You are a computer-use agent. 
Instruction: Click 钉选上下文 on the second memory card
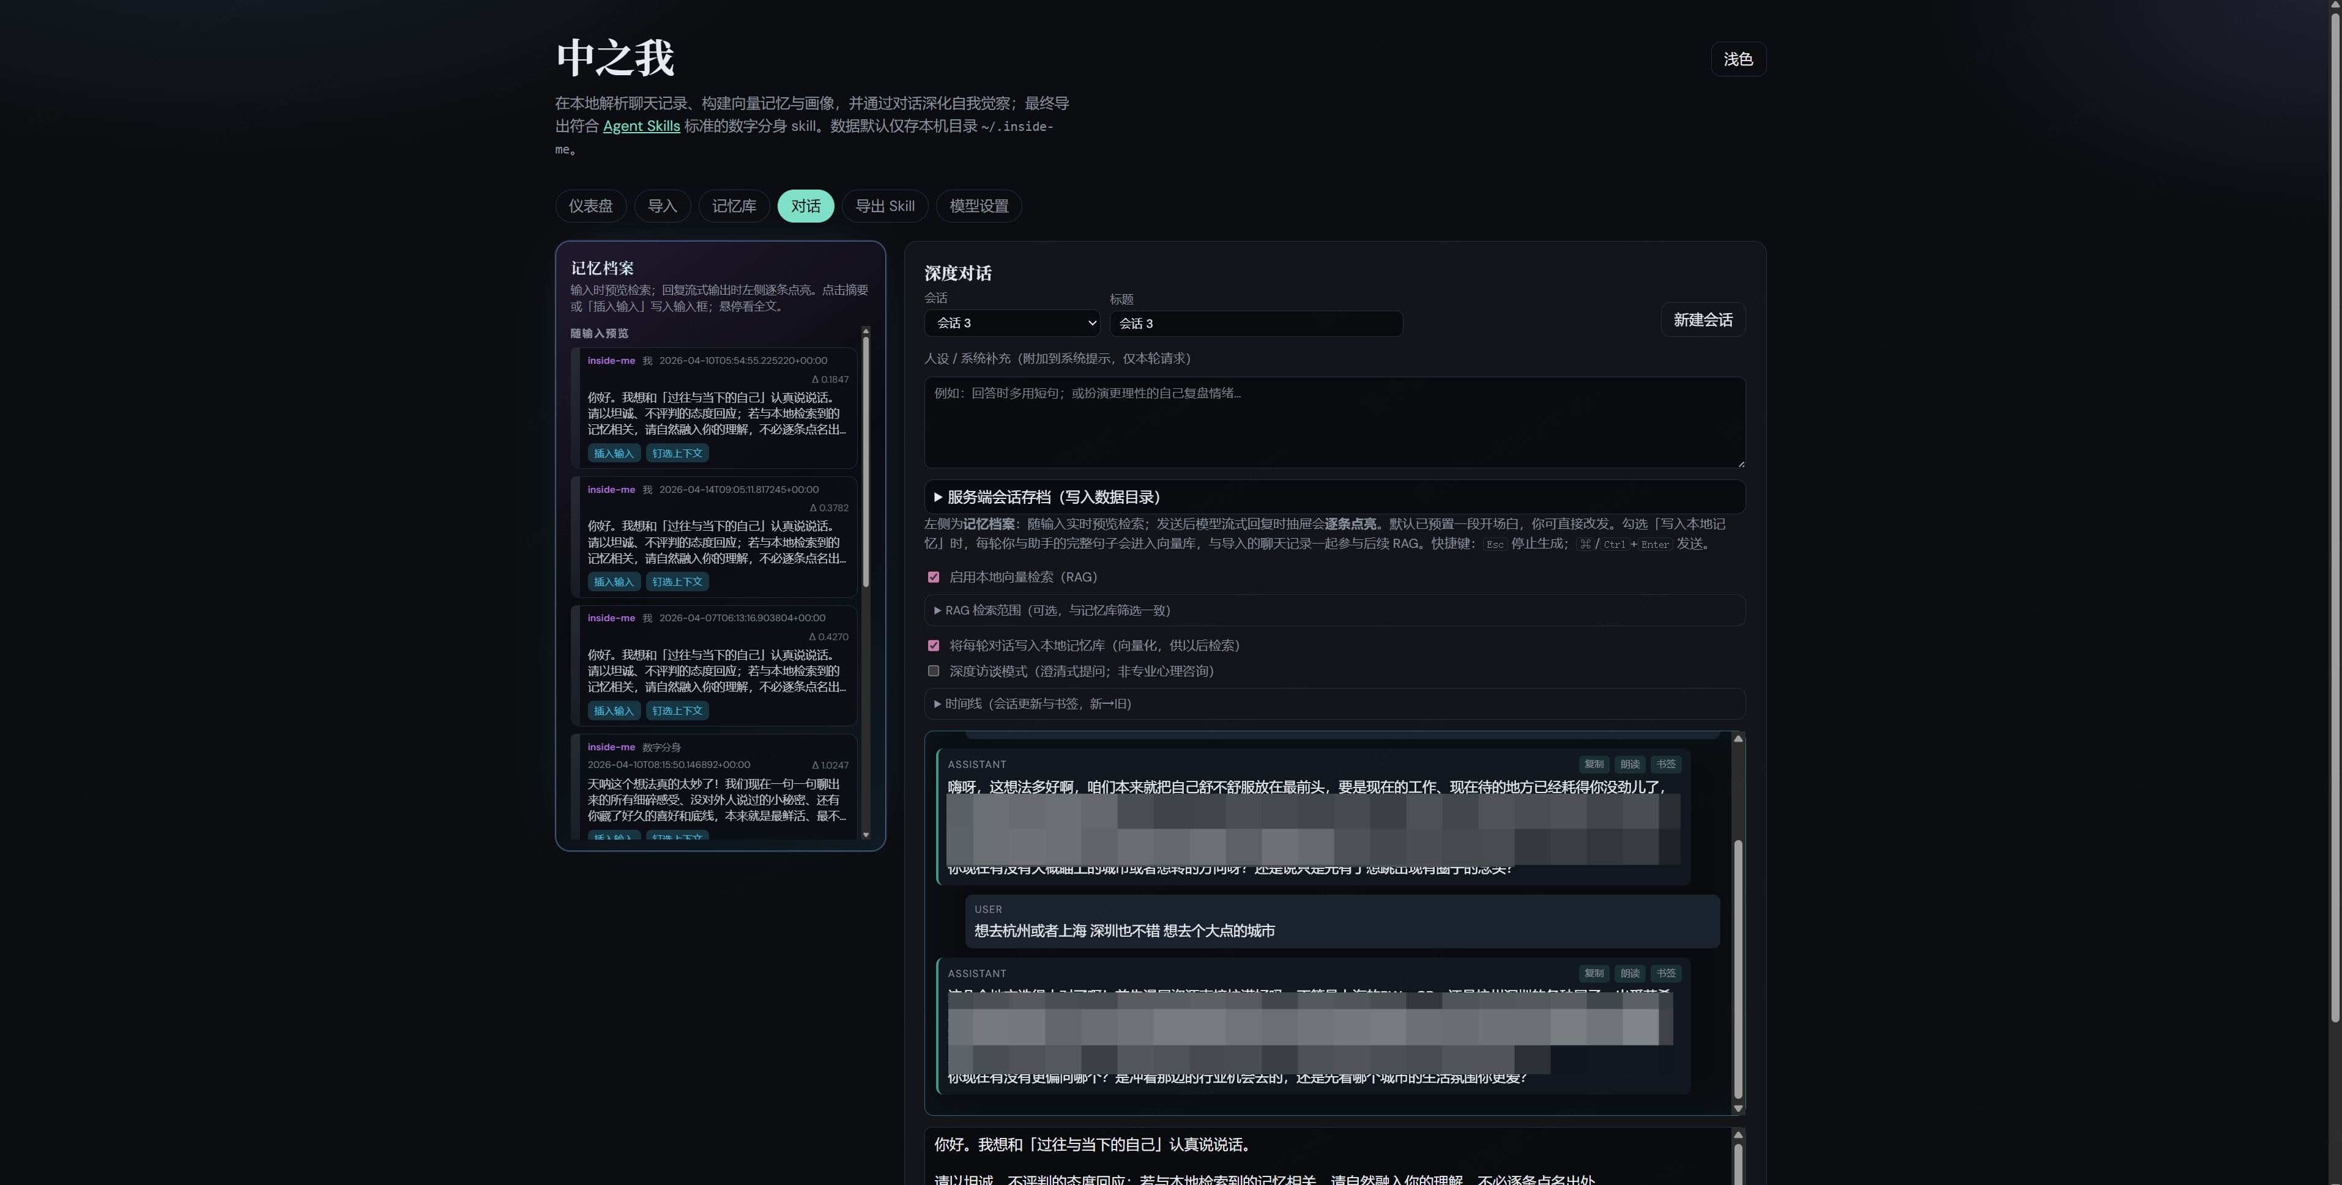[677, 581]
